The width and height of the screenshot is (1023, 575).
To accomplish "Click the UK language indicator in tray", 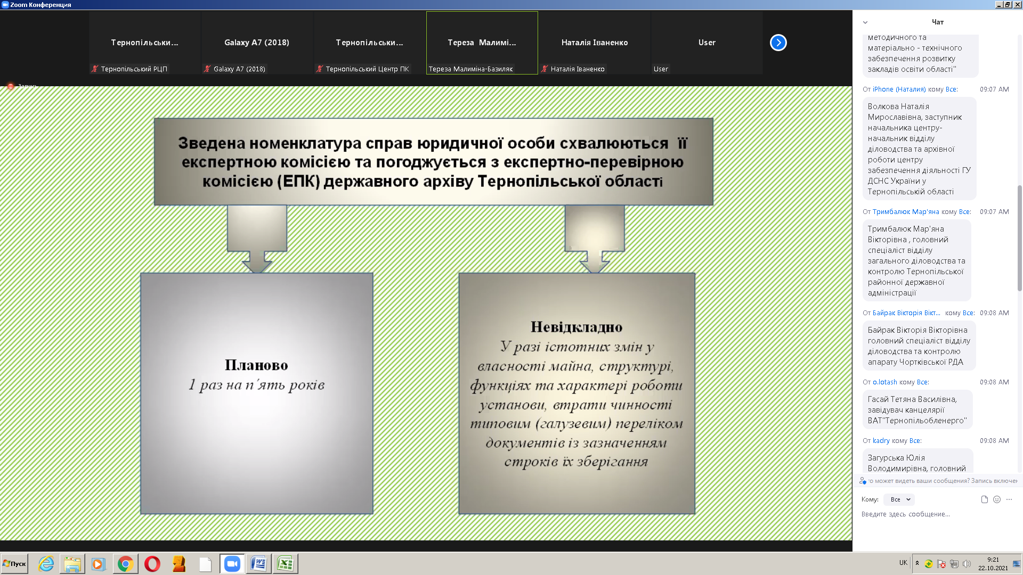I will [903, 563].
